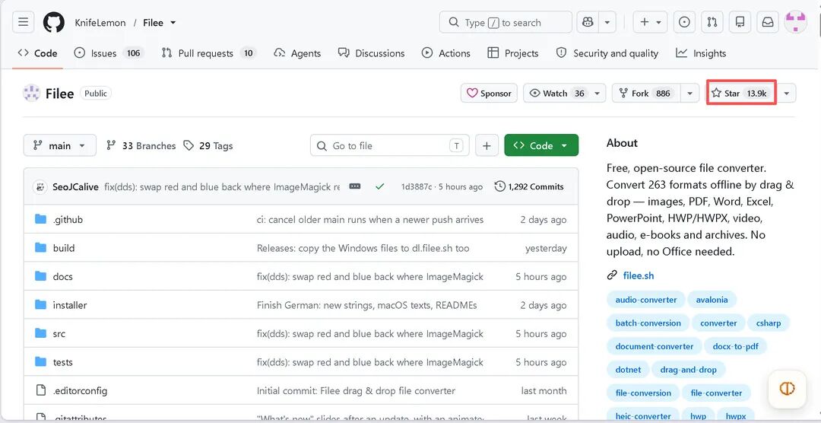Click the .editorconfig file icon
Screen dimensions: 821x423
(x=40, y=390)
